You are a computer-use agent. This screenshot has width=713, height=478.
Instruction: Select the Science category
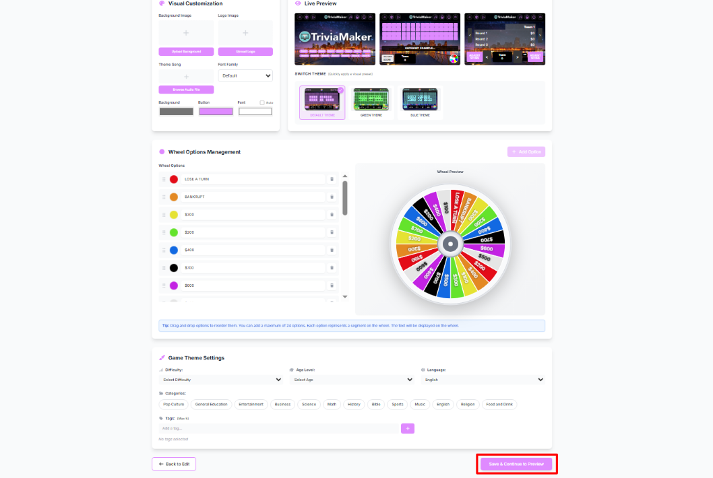click(309, 405)
